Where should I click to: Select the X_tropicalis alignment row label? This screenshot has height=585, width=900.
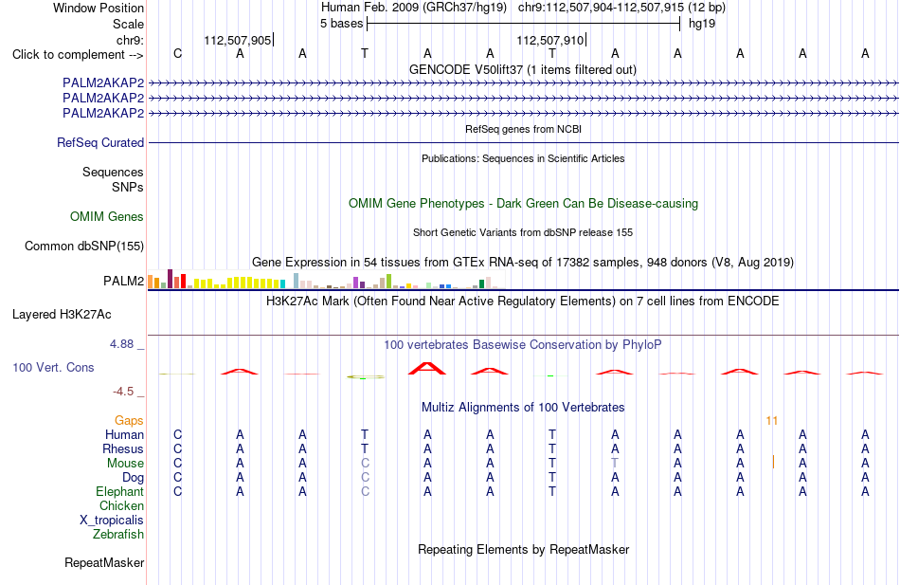[112, 521]
